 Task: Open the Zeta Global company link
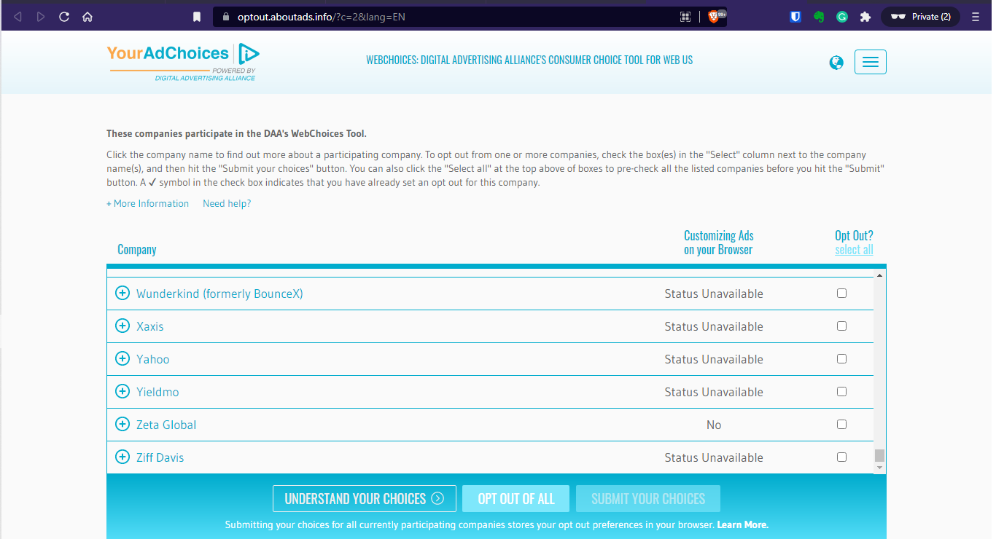(166, 425)
